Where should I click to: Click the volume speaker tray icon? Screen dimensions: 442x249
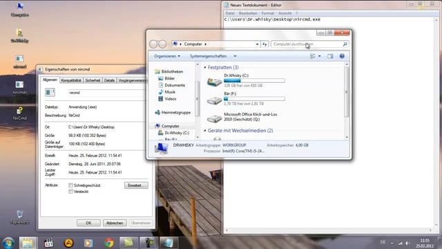(407, 243)
